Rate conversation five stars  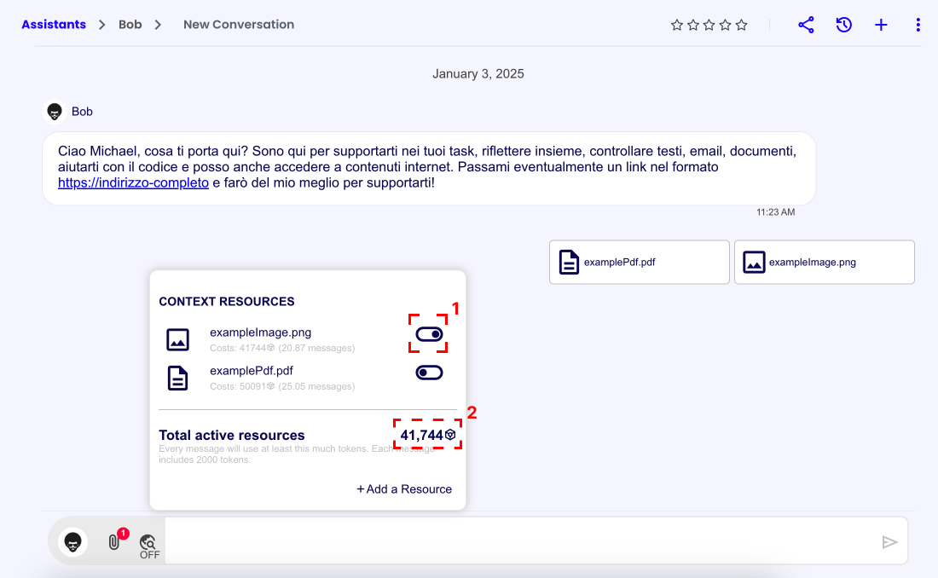[x=741, y=25]
